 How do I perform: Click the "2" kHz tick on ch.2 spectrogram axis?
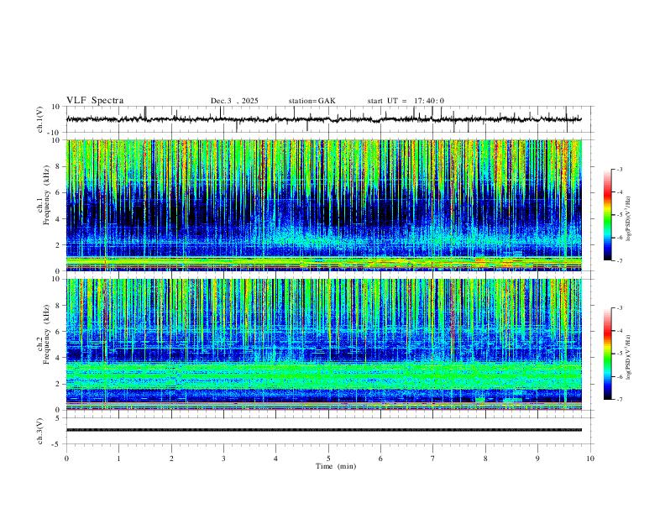point(58,384)
